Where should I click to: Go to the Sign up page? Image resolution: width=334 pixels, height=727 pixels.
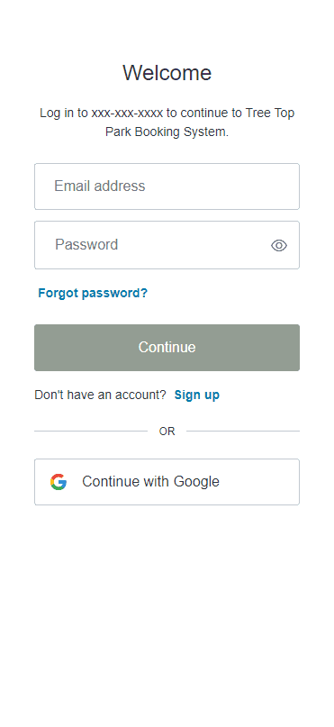pos(197,395)
